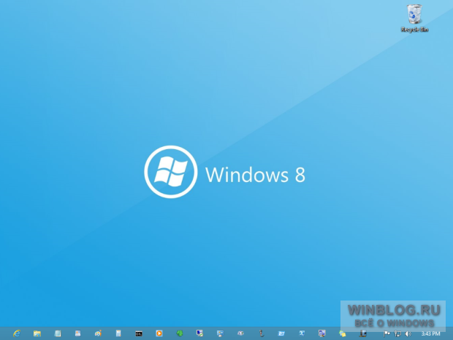This screenshot has width=453, height=340.
Task: Open the Magnifier taskbar icon
Action: [x=321, y=333]
